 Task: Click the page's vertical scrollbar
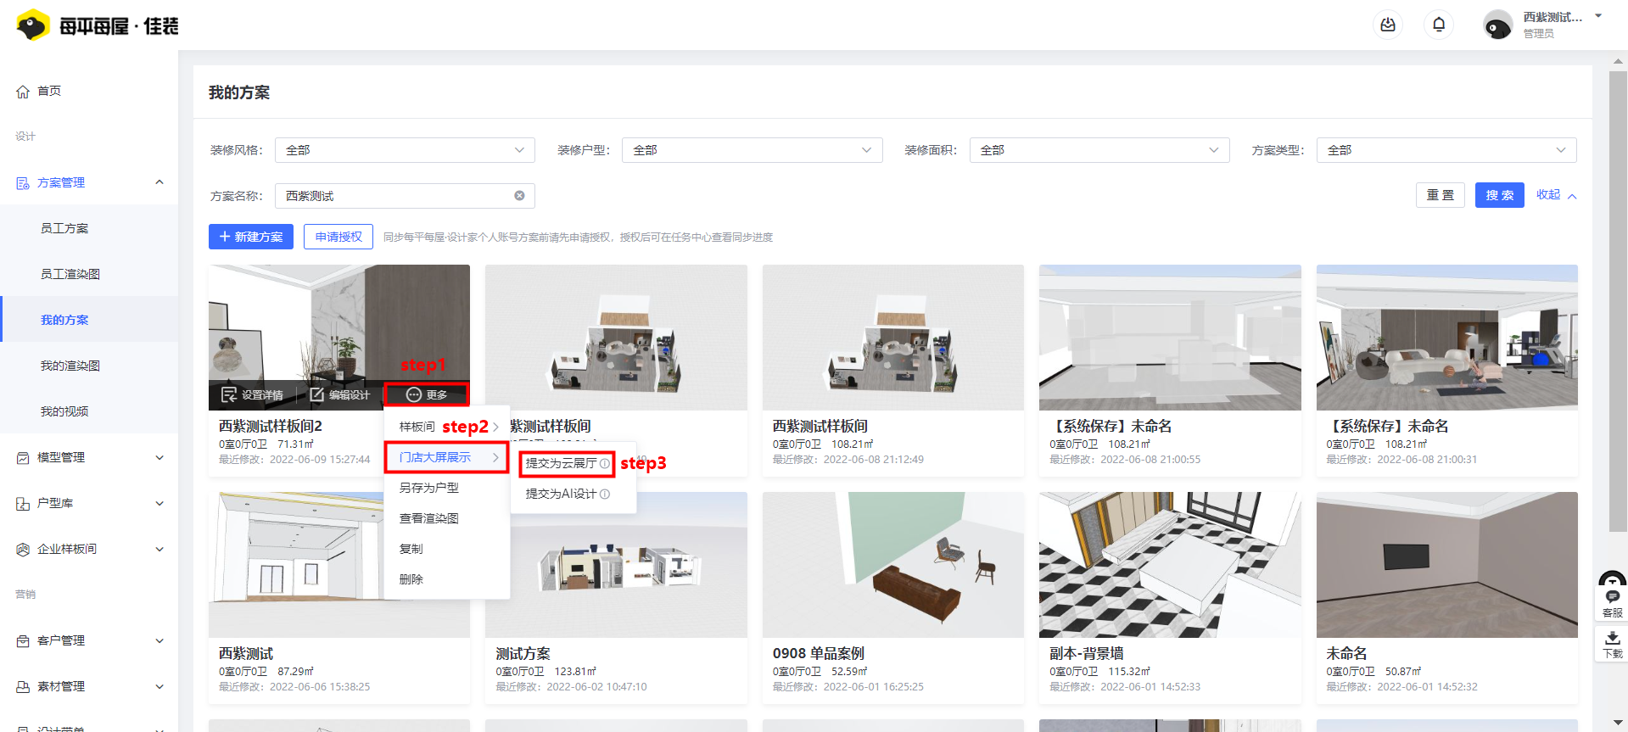pyautogui.click(x=1619, y=301)
